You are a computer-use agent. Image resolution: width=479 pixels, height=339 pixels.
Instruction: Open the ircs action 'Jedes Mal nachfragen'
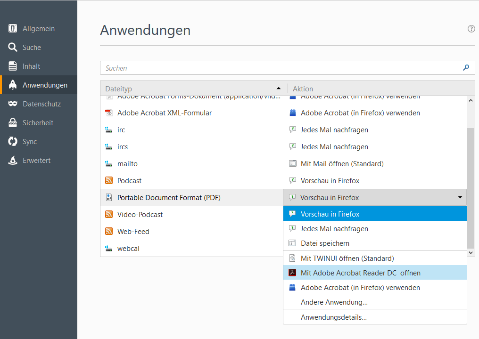click(x=334, y=147)
